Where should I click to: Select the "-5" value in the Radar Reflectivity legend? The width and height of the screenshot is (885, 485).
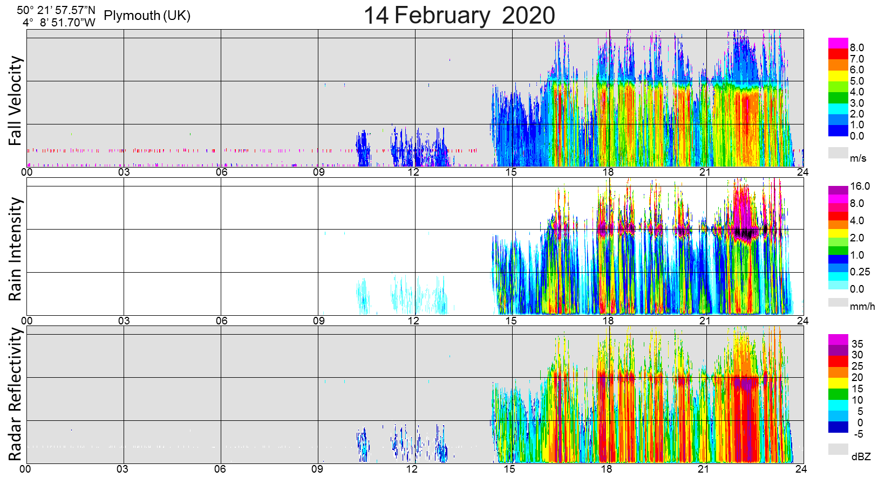click(858, 434)
